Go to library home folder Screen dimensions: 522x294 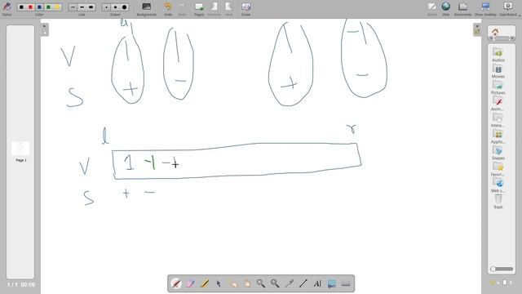pyautogui.click(x=495, y=32)
